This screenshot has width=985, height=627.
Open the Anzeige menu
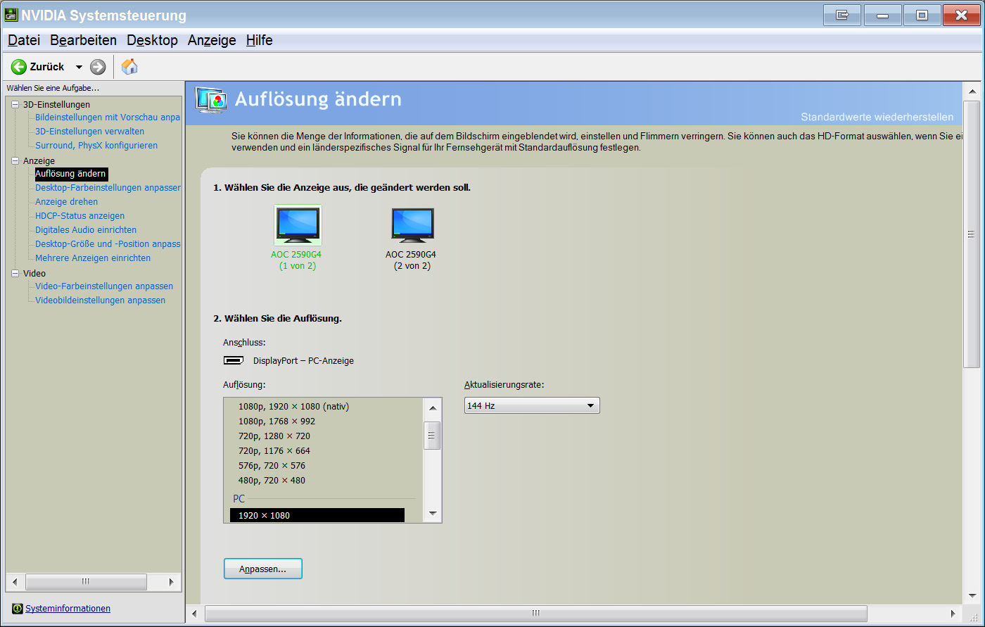tap(212, 40)
